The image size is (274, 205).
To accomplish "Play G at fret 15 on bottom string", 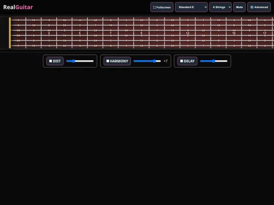I will pyautogui.click(x=234, y=46).
